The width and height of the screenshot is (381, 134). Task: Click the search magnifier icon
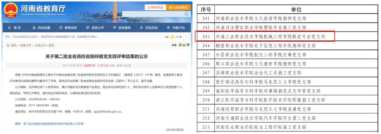click(x=186, y=14)
